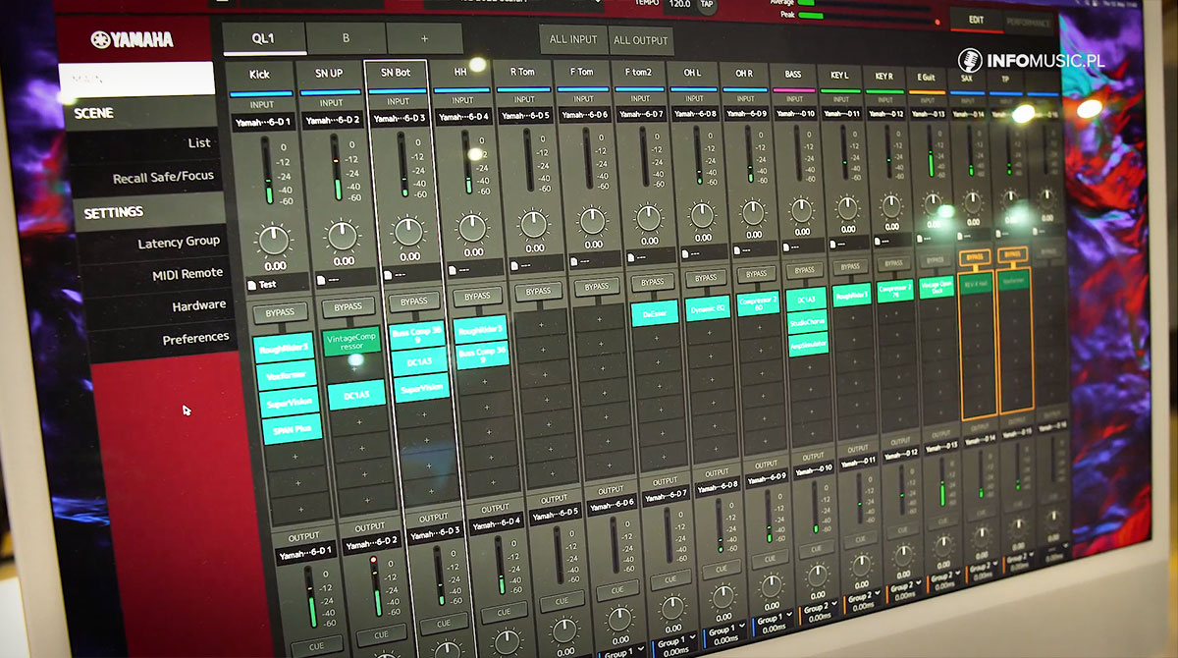Open Latency Group settings

[x=179, y=243]
